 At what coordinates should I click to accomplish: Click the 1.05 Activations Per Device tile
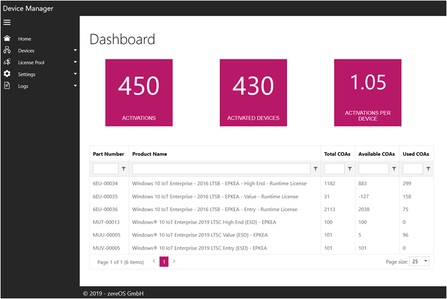[368, 92]
